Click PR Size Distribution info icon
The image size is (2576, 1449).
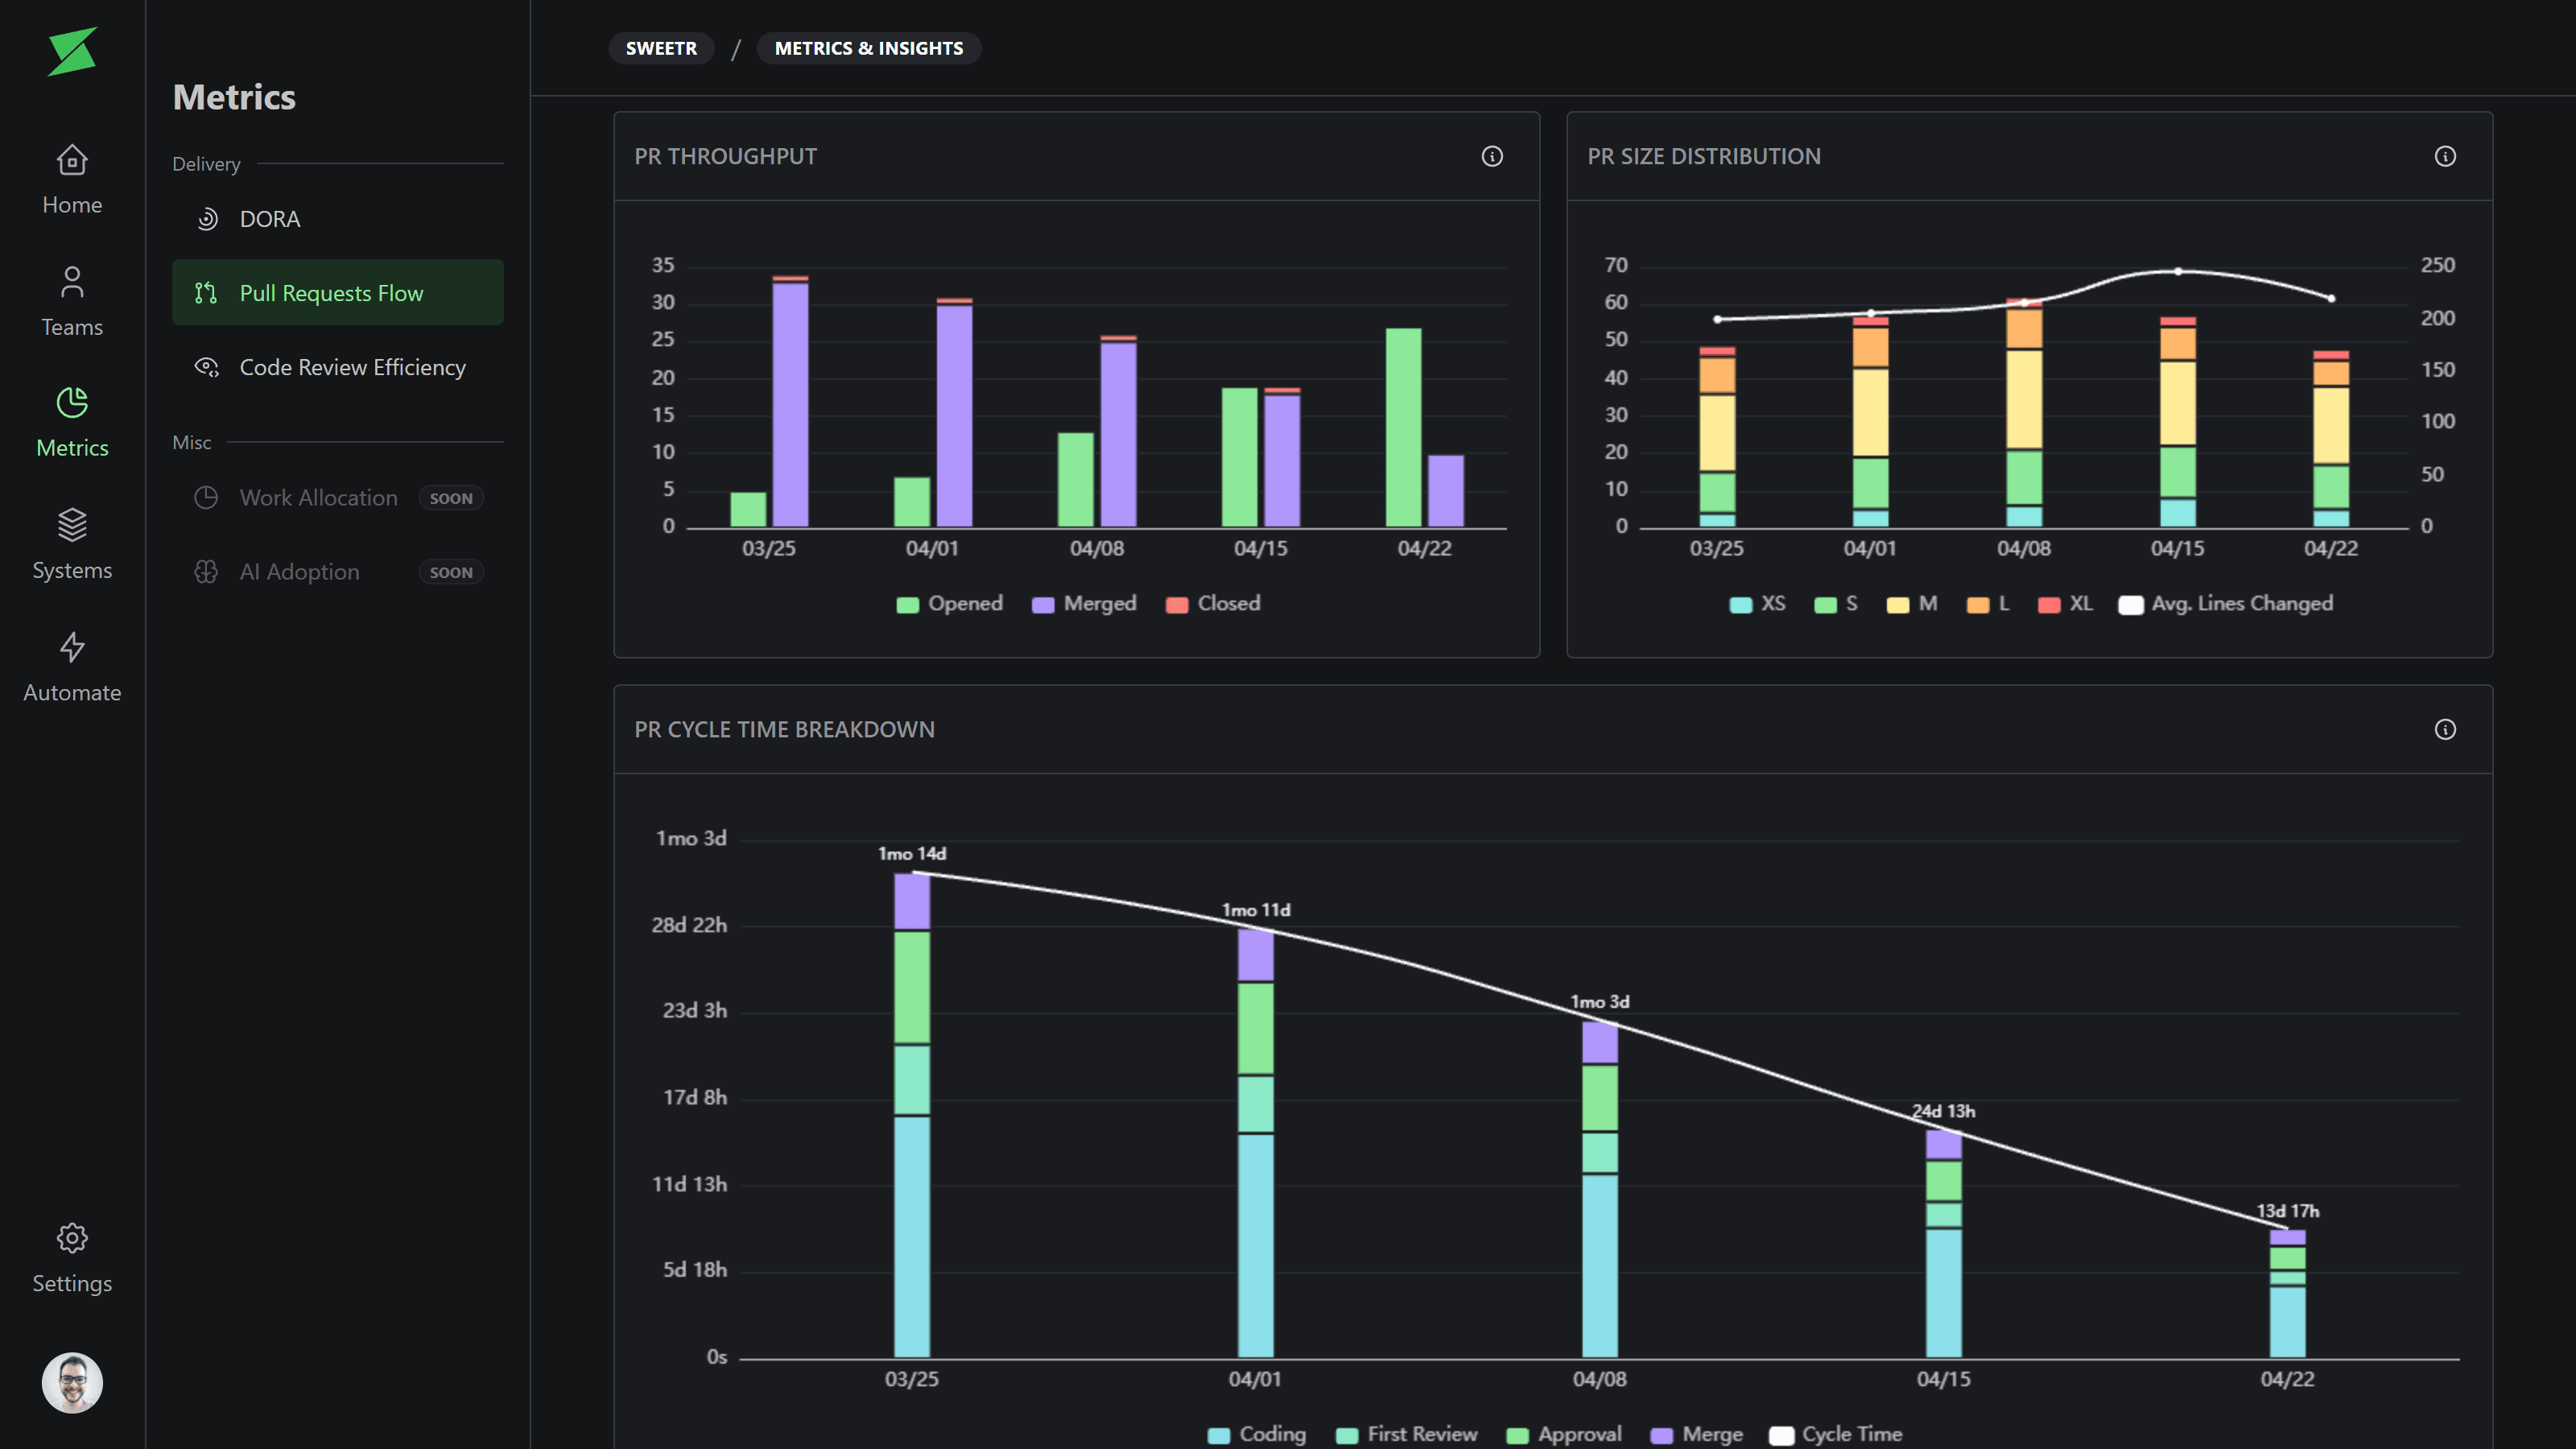coord(2444,156)
